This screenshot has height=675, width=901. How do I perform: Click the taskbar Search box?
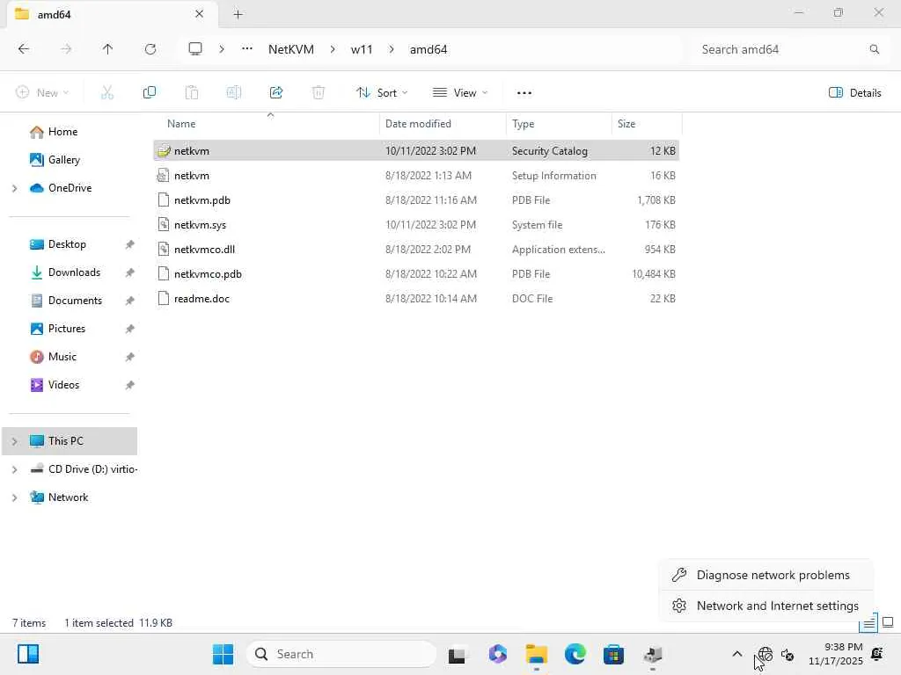pyautogui.click(x=341, y=654)
